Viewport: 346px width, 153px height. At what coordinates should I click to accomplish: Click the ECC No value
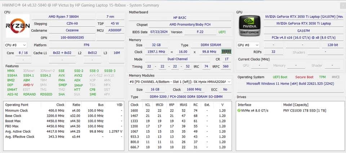coord(225,89)
